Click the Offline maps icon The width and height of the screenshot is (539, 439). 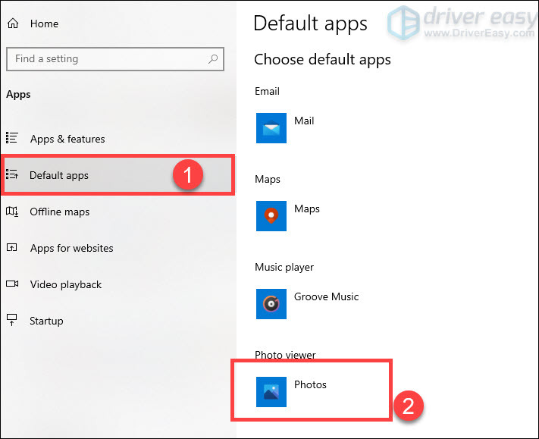(12, 211)
